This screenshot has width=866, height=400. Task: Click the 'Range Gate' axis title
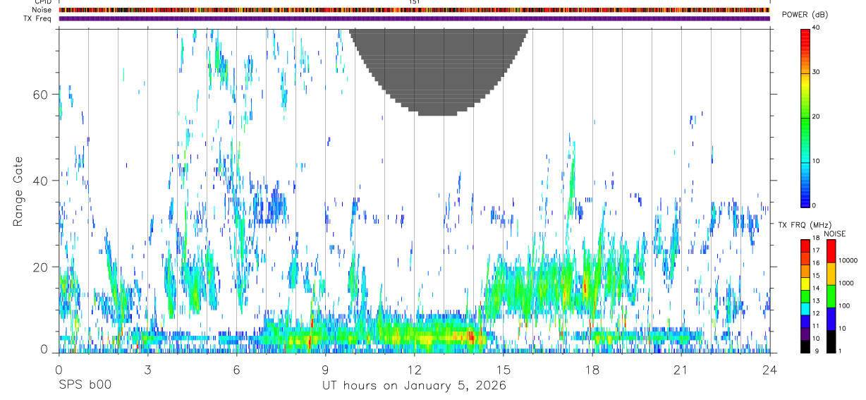pyautogui.click(x=18, y=190)
